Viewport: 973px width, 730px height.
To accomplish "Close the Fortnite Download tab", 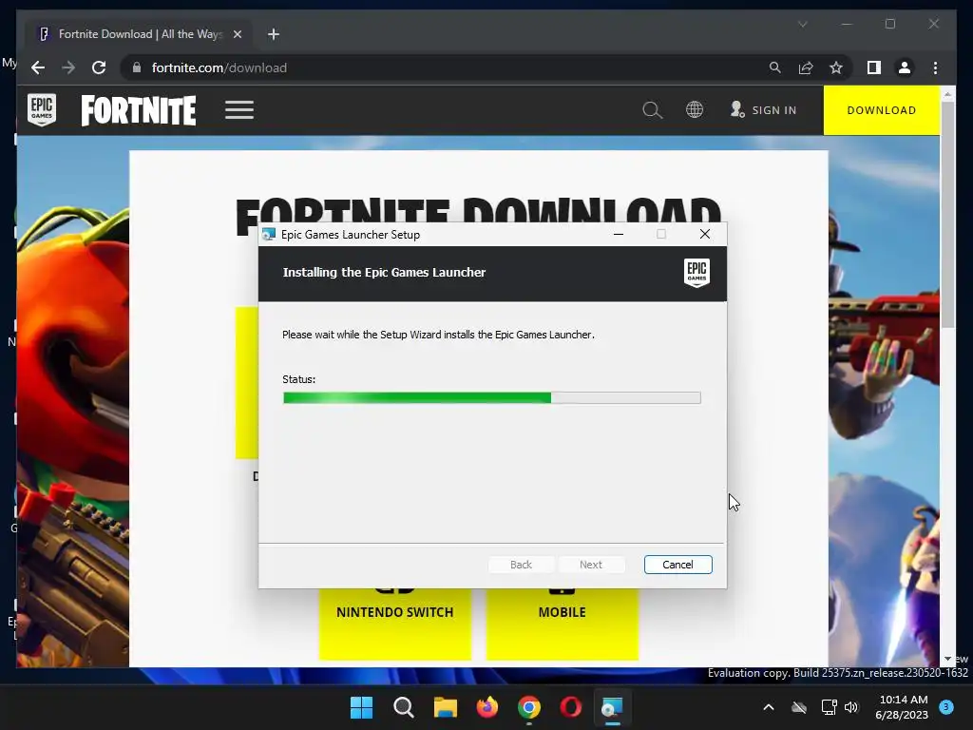I will [237, 34].
